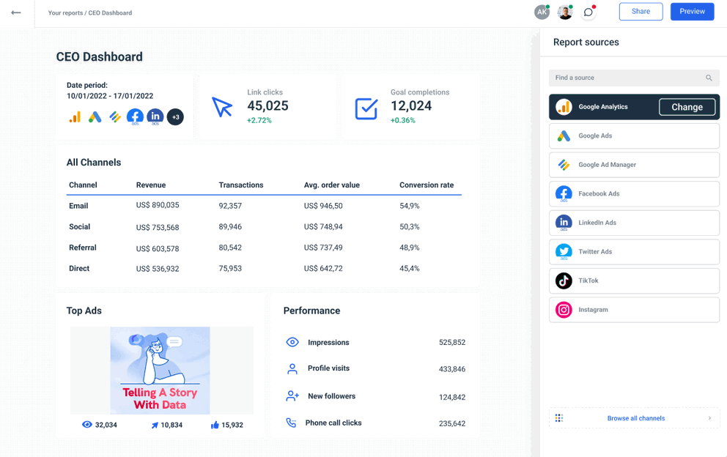Click the Telling A Story With Data ad thumbnail
727x457 pixels.
(160, 370)
